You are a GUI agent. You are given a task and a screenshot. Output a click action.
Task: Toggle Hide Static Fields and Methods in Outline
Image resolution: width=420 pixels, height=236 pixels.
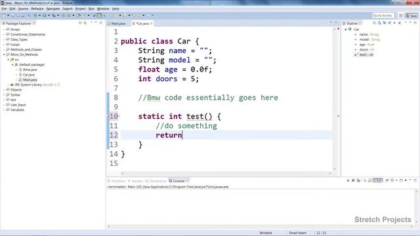pyautogui.click(x=389, y=24)
